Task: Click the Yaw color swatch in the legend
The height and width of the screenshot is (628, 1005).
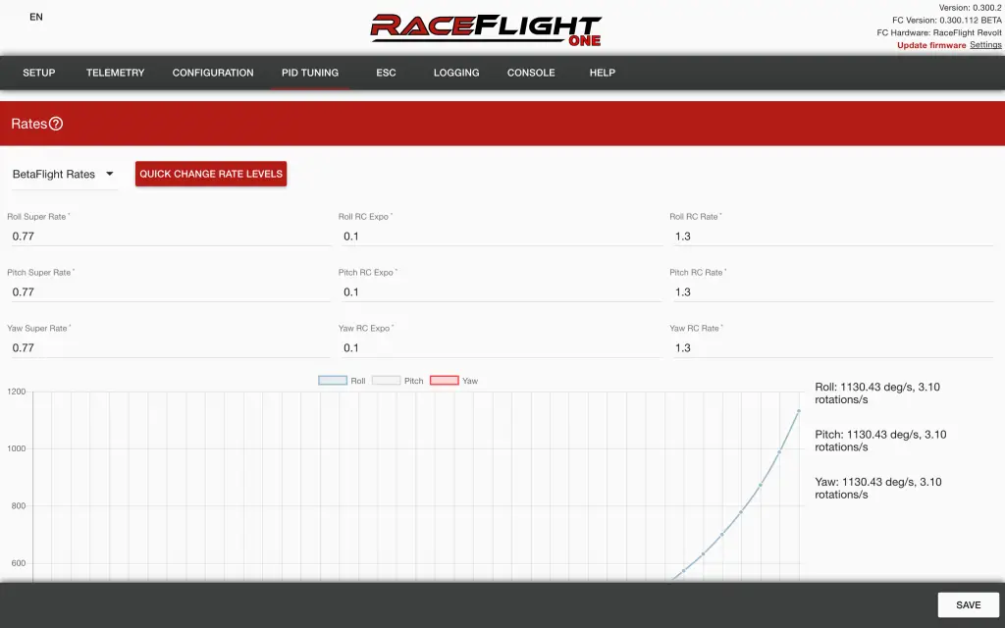Action: pyautogui.click(x=445, y=380)
